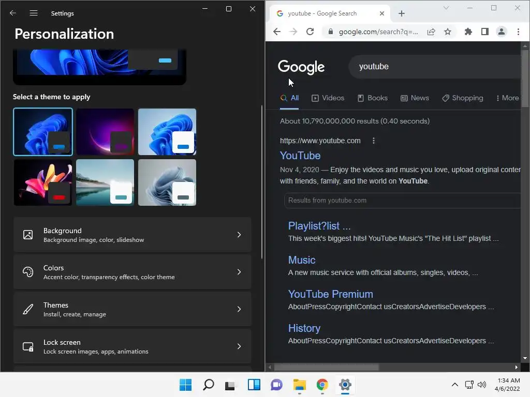Open the History sitelink
This screenshot has width=530, height=397.
pos(304,328)
